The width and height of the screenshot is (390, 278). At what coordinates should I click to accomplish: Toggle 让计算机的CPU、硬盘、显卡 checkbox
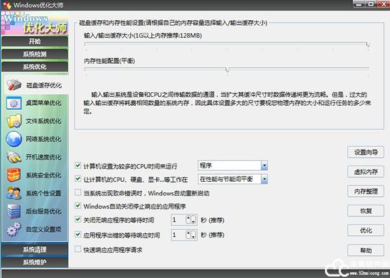coord(78,179)
